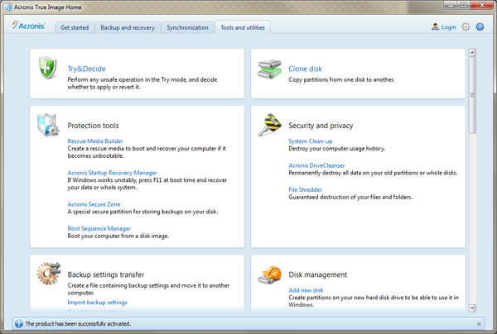The image size is (497, 334).
Task: Click the Backup settings transfer icon
Action: pos(47,274)
